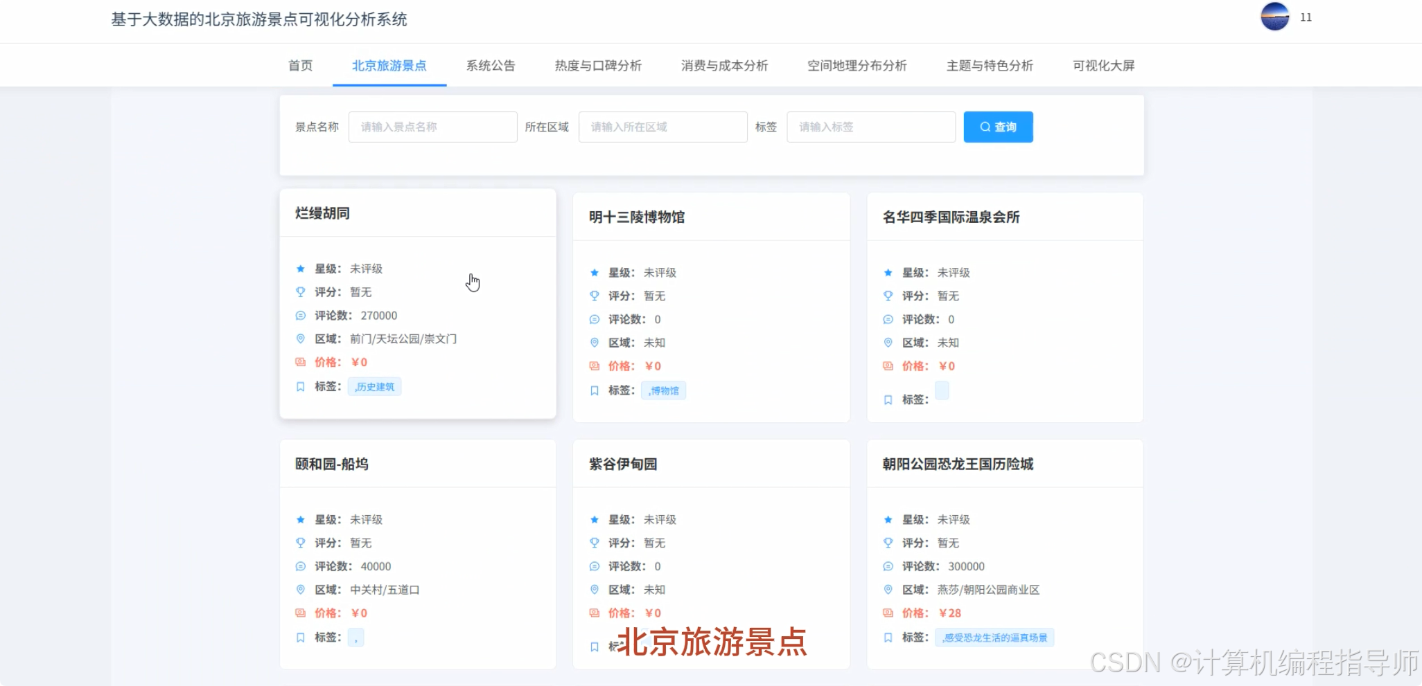
Task: Click the trophy 评分 icon on 明十三陵博物馆 card
Action: 595,296
